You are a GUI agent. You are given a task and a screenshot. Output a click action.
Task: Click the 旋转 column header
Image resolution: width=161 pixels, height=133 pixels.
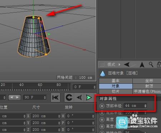pos(69,107)
